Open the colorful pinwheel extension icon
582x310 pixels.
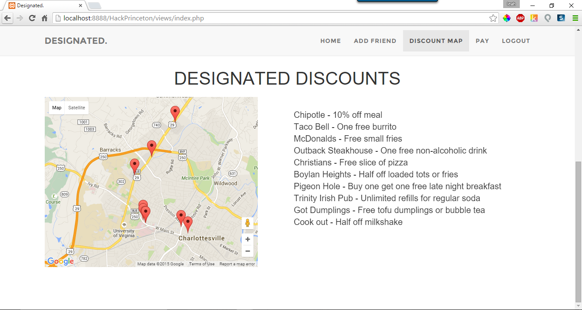tap(507, 18)
